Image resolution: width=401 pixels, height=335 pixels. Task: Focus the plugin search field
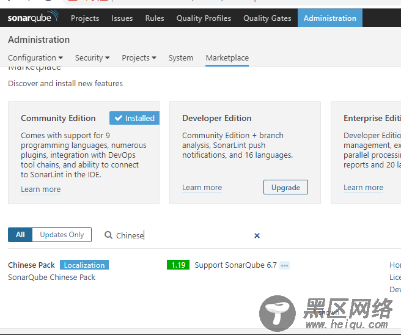pyautogui.click(x=183, y=235)
